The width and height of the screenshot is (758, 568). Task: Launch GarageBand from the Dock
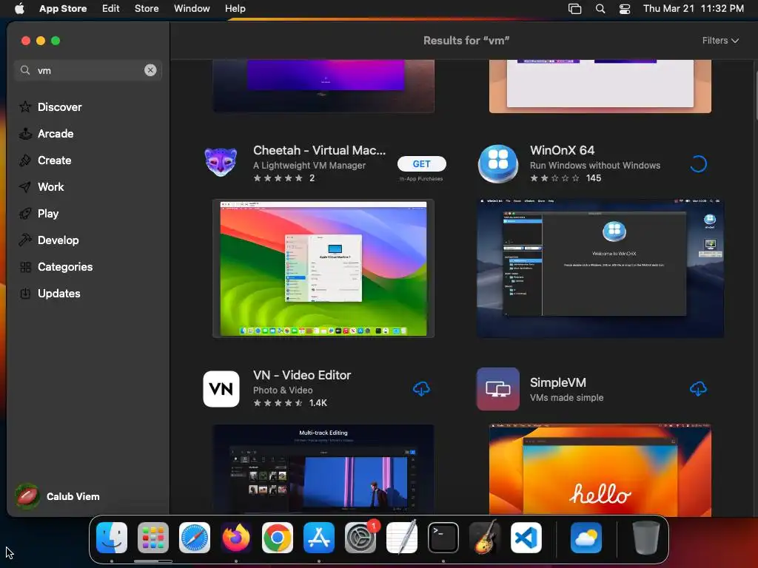pos(485,538)
